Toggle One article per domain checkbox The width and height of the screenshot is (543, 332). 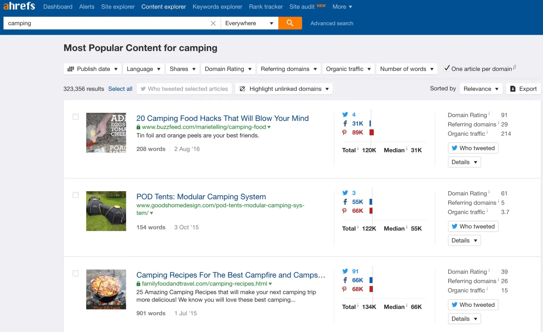pyautogui.click(x=446, y=68)
